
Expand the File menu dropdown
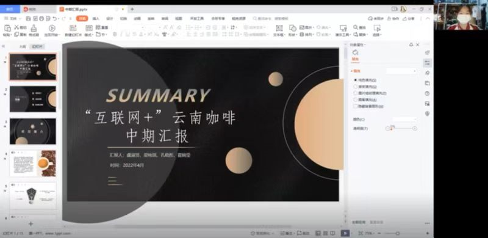[13, 19]
